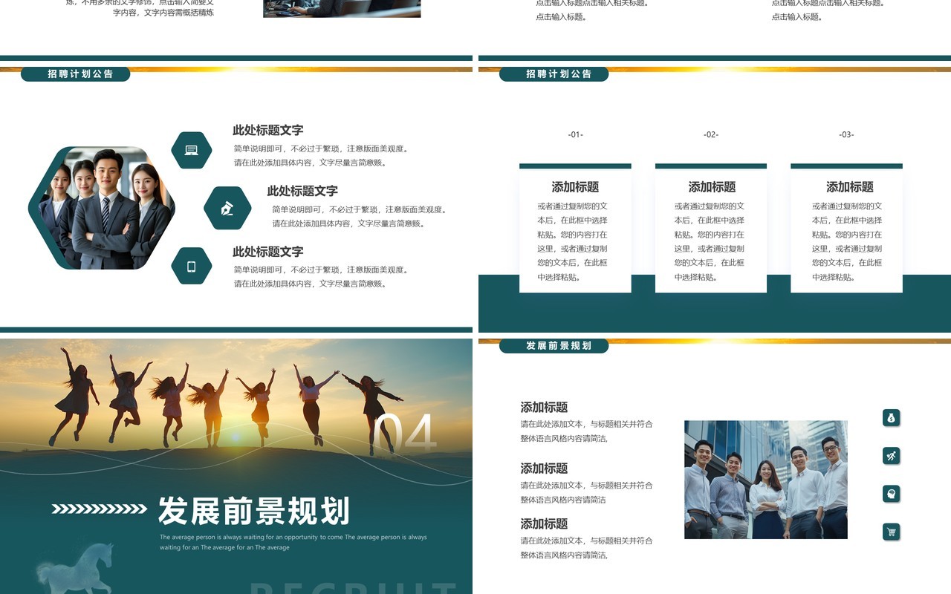Click 此处标题文字 beside the pen icon

click(x=302, y=191)
